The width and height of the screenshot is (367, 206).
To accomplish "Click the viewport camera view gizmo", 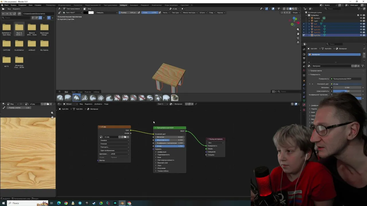I will (x=298, y=38).
